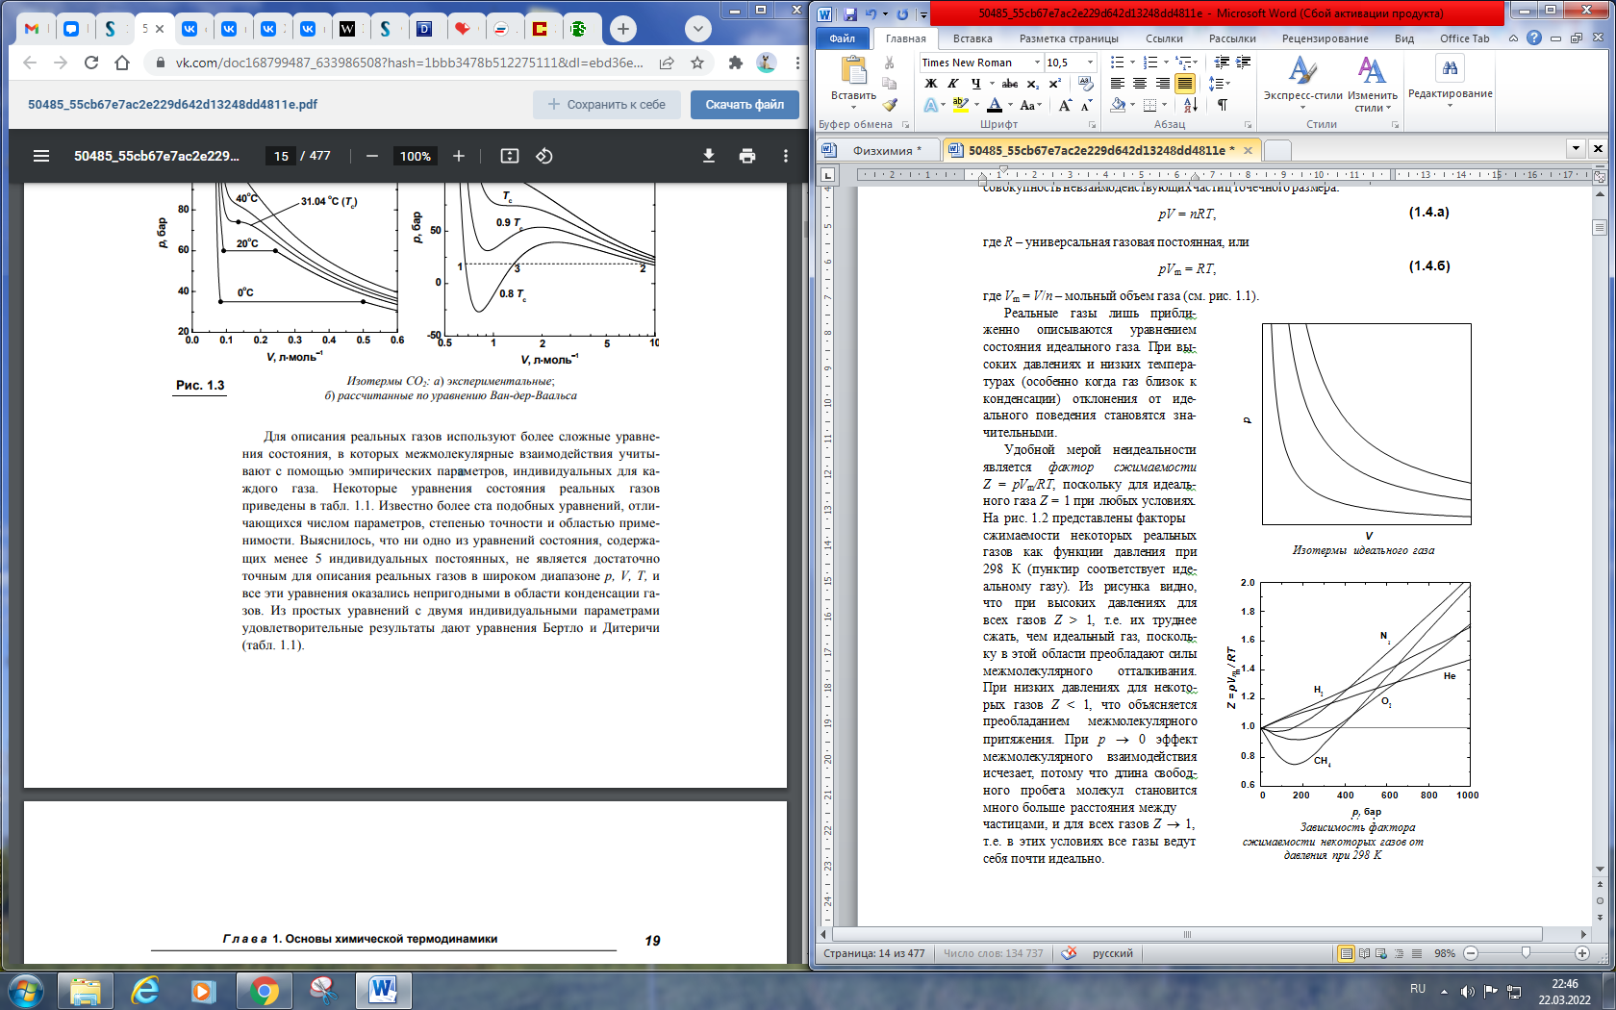Toggle Underline formatting in Word
Image resolution: width=1616 pixels, height=1010 pixels.
click(975, 84)
